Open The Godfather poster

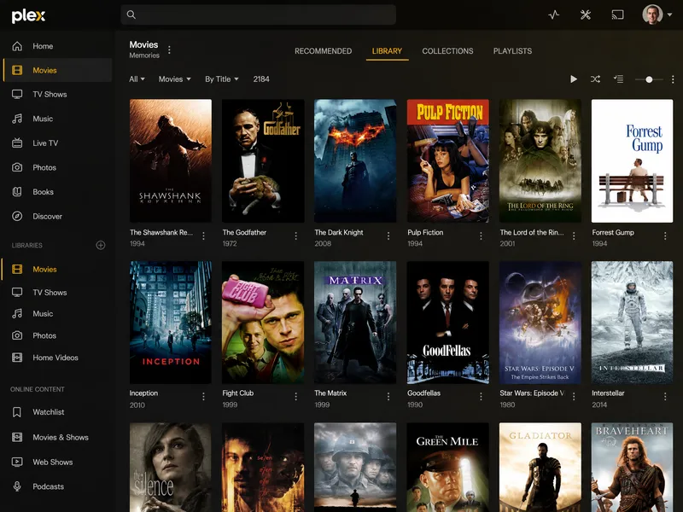tap(263, 160)
